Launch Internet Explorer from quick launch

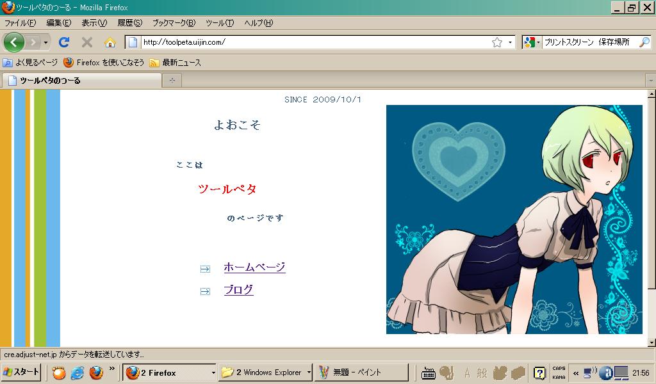pos(78,372)
